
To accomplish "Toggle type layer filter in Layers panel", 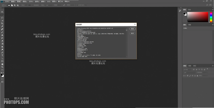I will 199,70.
